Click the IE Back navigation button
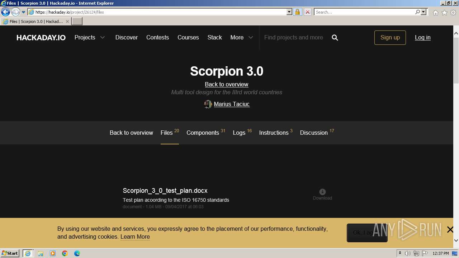 5,12
